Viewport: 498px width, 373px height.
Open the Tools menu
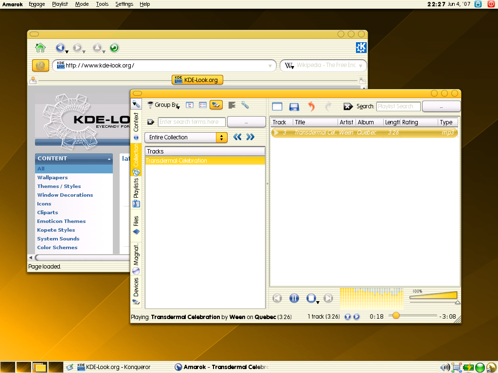[102, 4]
